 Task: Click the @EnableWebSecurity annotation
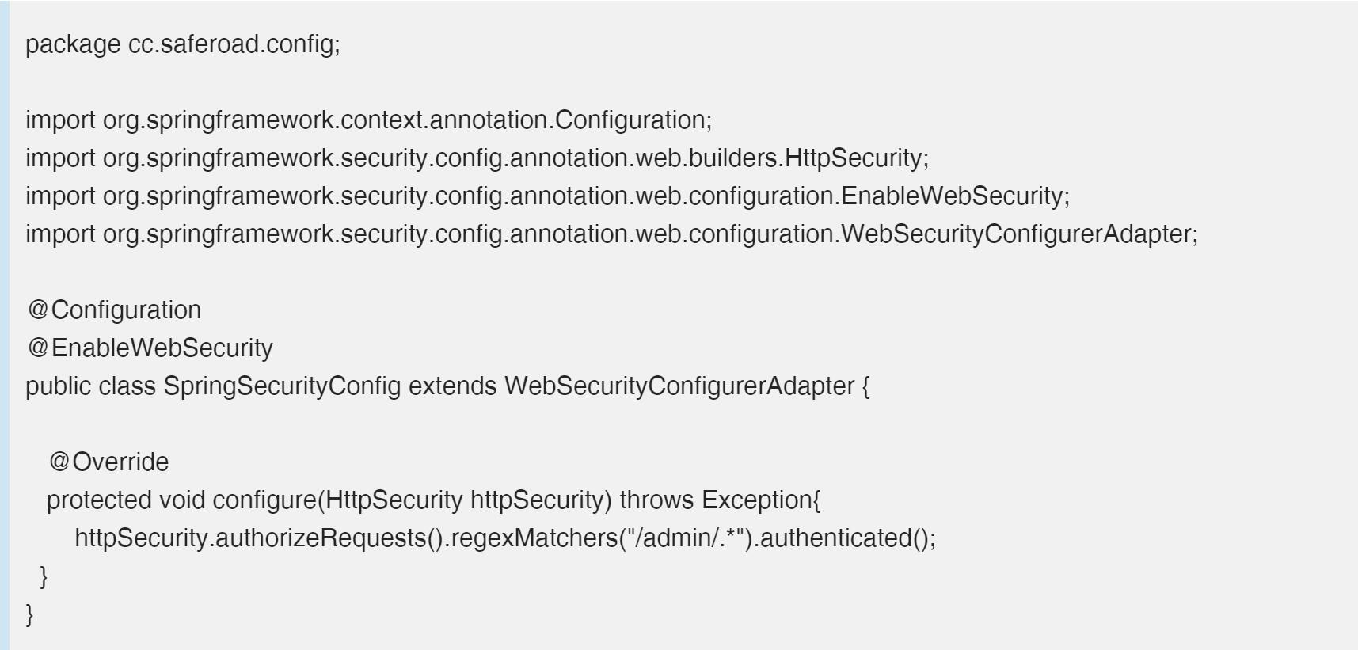pyautogui.click(x=150, y=348)
